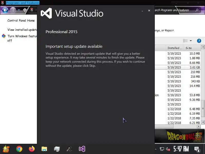Show hidden system tray icons
205x154 pixels.
tap(156, 149)
